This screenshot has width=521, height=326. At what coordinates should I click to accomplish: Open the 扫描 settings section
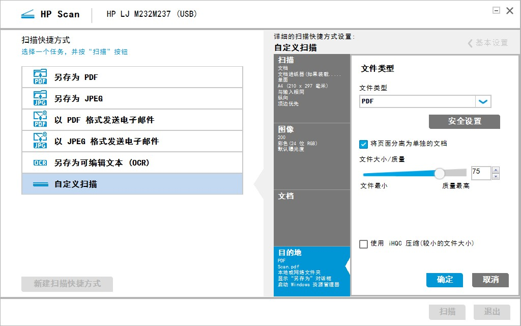(x=312, y=89)
